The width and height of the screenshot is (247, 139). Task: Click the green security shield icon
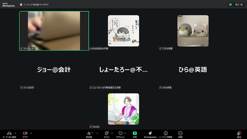(230, 5)
